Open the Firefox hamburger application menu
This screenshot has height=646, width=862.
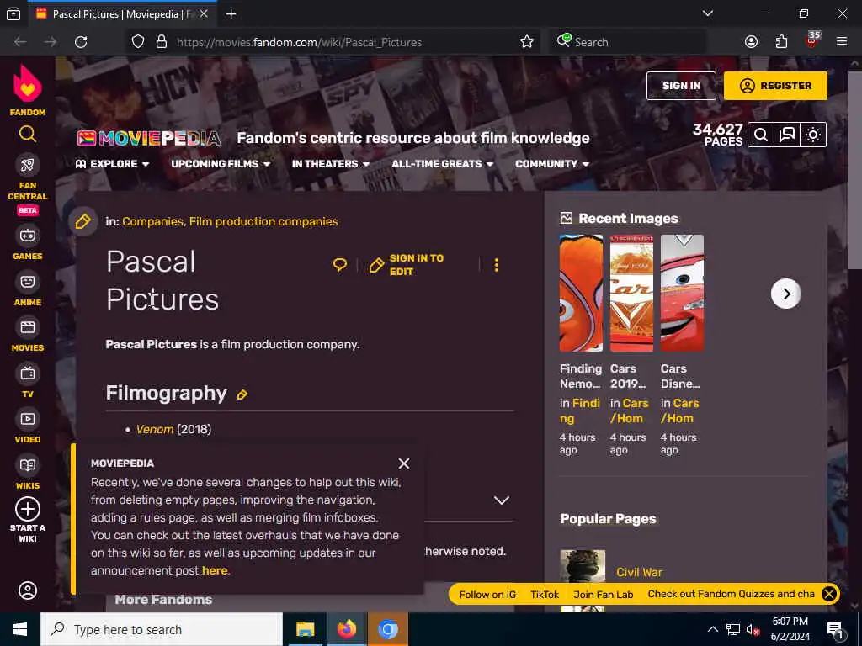(841, 42)
